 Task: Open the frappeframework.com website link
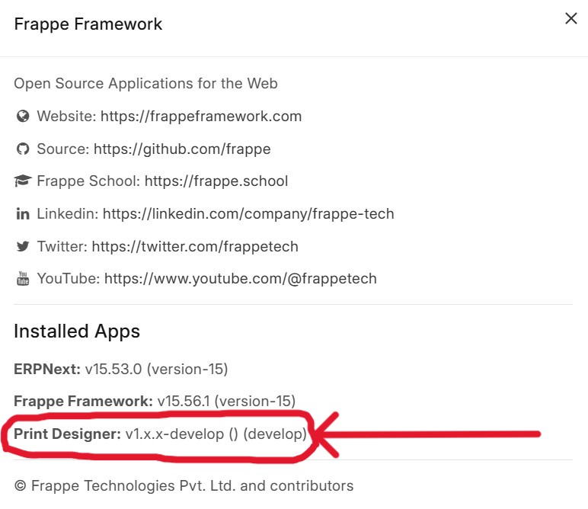coord(201,117)
